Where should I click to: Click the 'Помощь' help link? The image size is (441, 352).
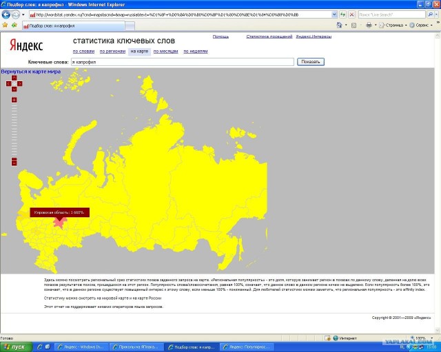pos(220,36)
